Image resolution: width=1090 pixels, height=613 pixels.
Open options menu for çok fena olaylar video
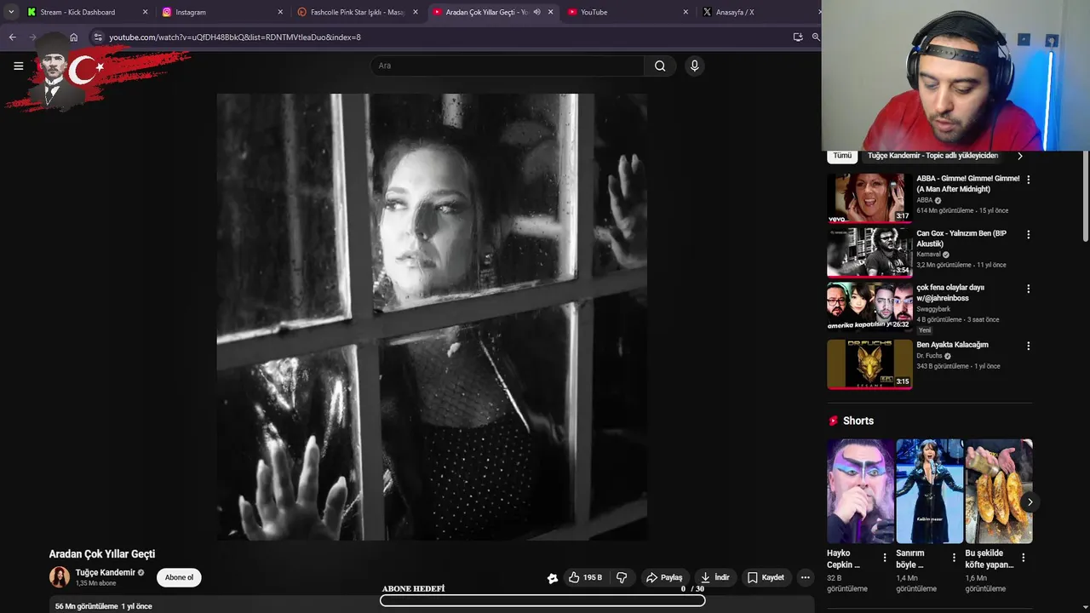1028,289
